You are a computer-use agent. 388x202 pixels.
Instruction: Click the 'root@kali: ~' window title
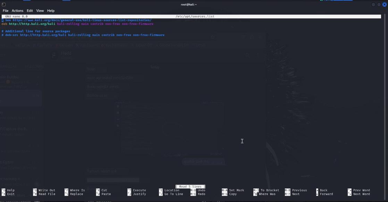tap(189, 5)
